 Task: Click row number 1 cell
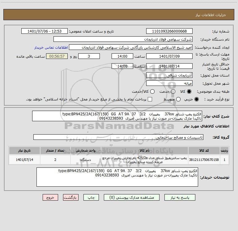pyautogui.click(x=224, y=160)
